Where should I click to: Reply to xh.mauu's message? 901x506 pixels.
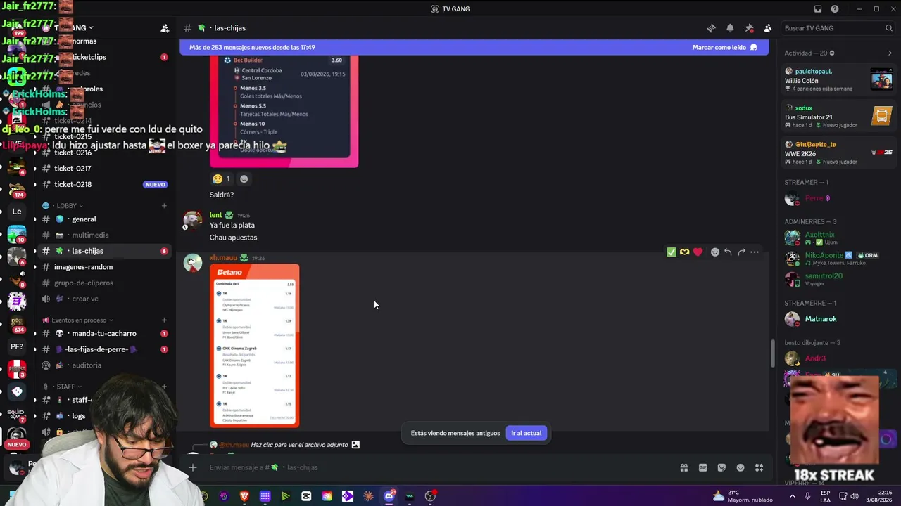(x=728, y=252)
